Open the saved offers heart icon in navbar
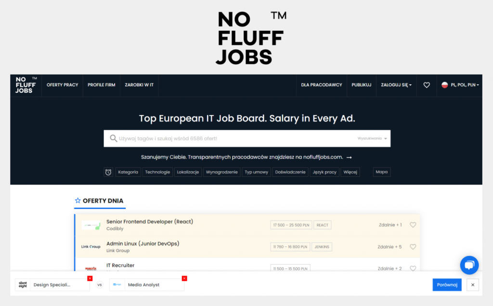 (x=427, y=85)
